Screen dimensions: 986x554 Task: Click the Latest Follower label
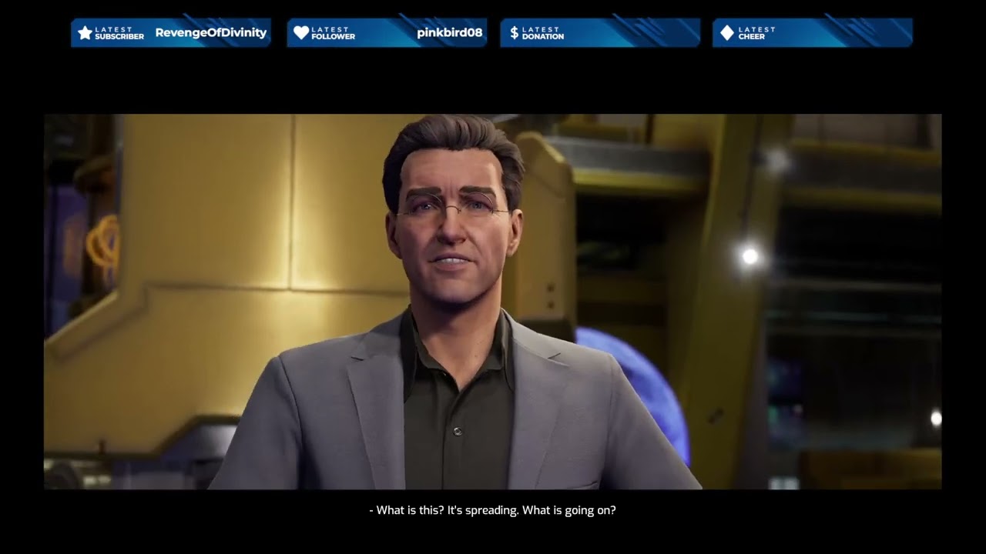click(334, 33)
